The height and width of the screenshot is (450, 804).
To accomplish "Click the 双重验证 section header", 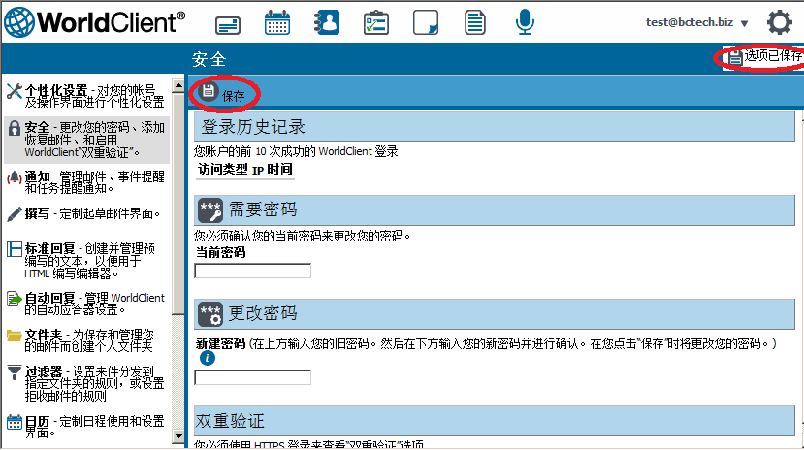I will (x=495, y=421).
